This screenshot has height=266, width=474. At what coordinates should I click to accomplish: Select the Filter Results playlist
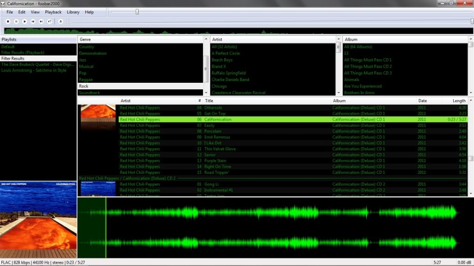(x=38, y=59)
